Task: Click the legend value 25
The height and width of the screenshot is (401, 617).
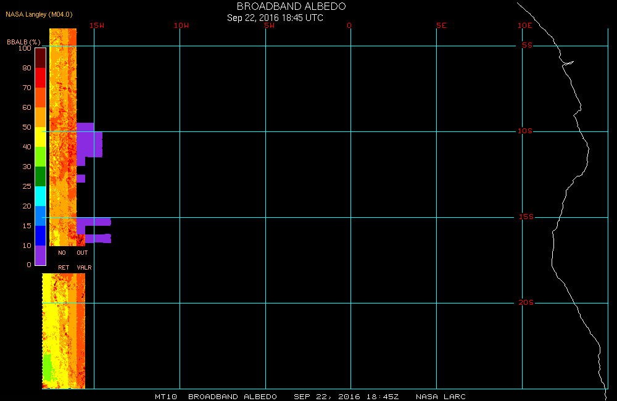Action: [27, 186]
